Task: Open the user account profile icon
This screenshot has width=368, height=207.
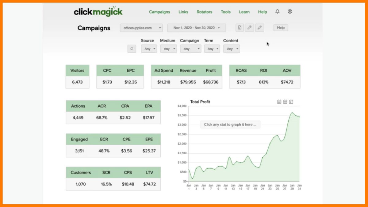Action: [x=290, y=12]
